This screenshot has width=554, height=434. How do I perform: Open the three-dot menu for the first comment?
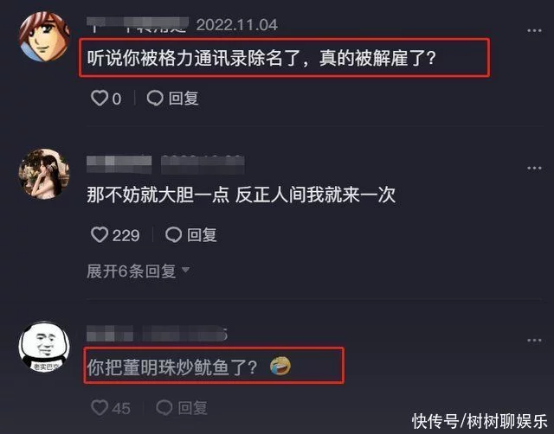point(534,31)
